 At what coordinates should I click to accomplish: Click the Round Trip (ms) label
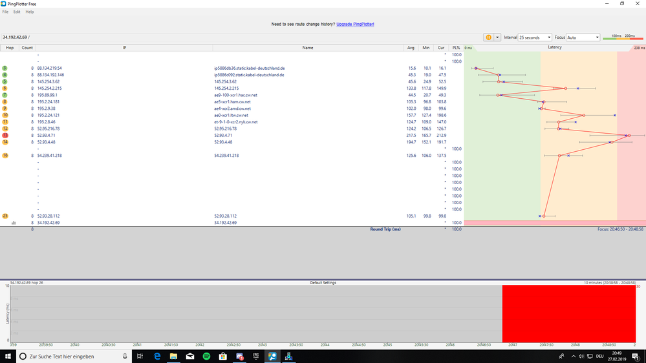pyautogui.click(x=385, y=229)
